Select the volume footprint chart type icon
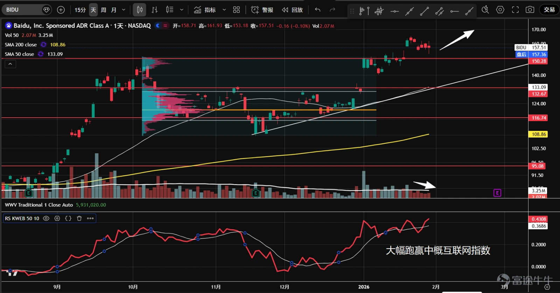This screenshot has height=293, width=560. (x=170, y=10)
